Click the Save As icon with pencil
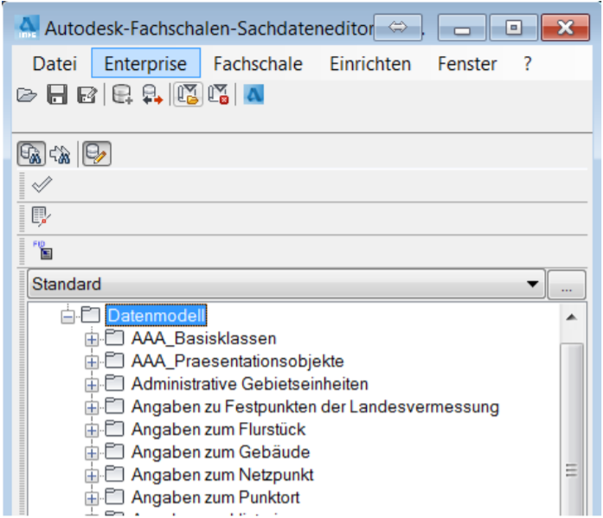The image size is (603, 518). coord(87,95)
